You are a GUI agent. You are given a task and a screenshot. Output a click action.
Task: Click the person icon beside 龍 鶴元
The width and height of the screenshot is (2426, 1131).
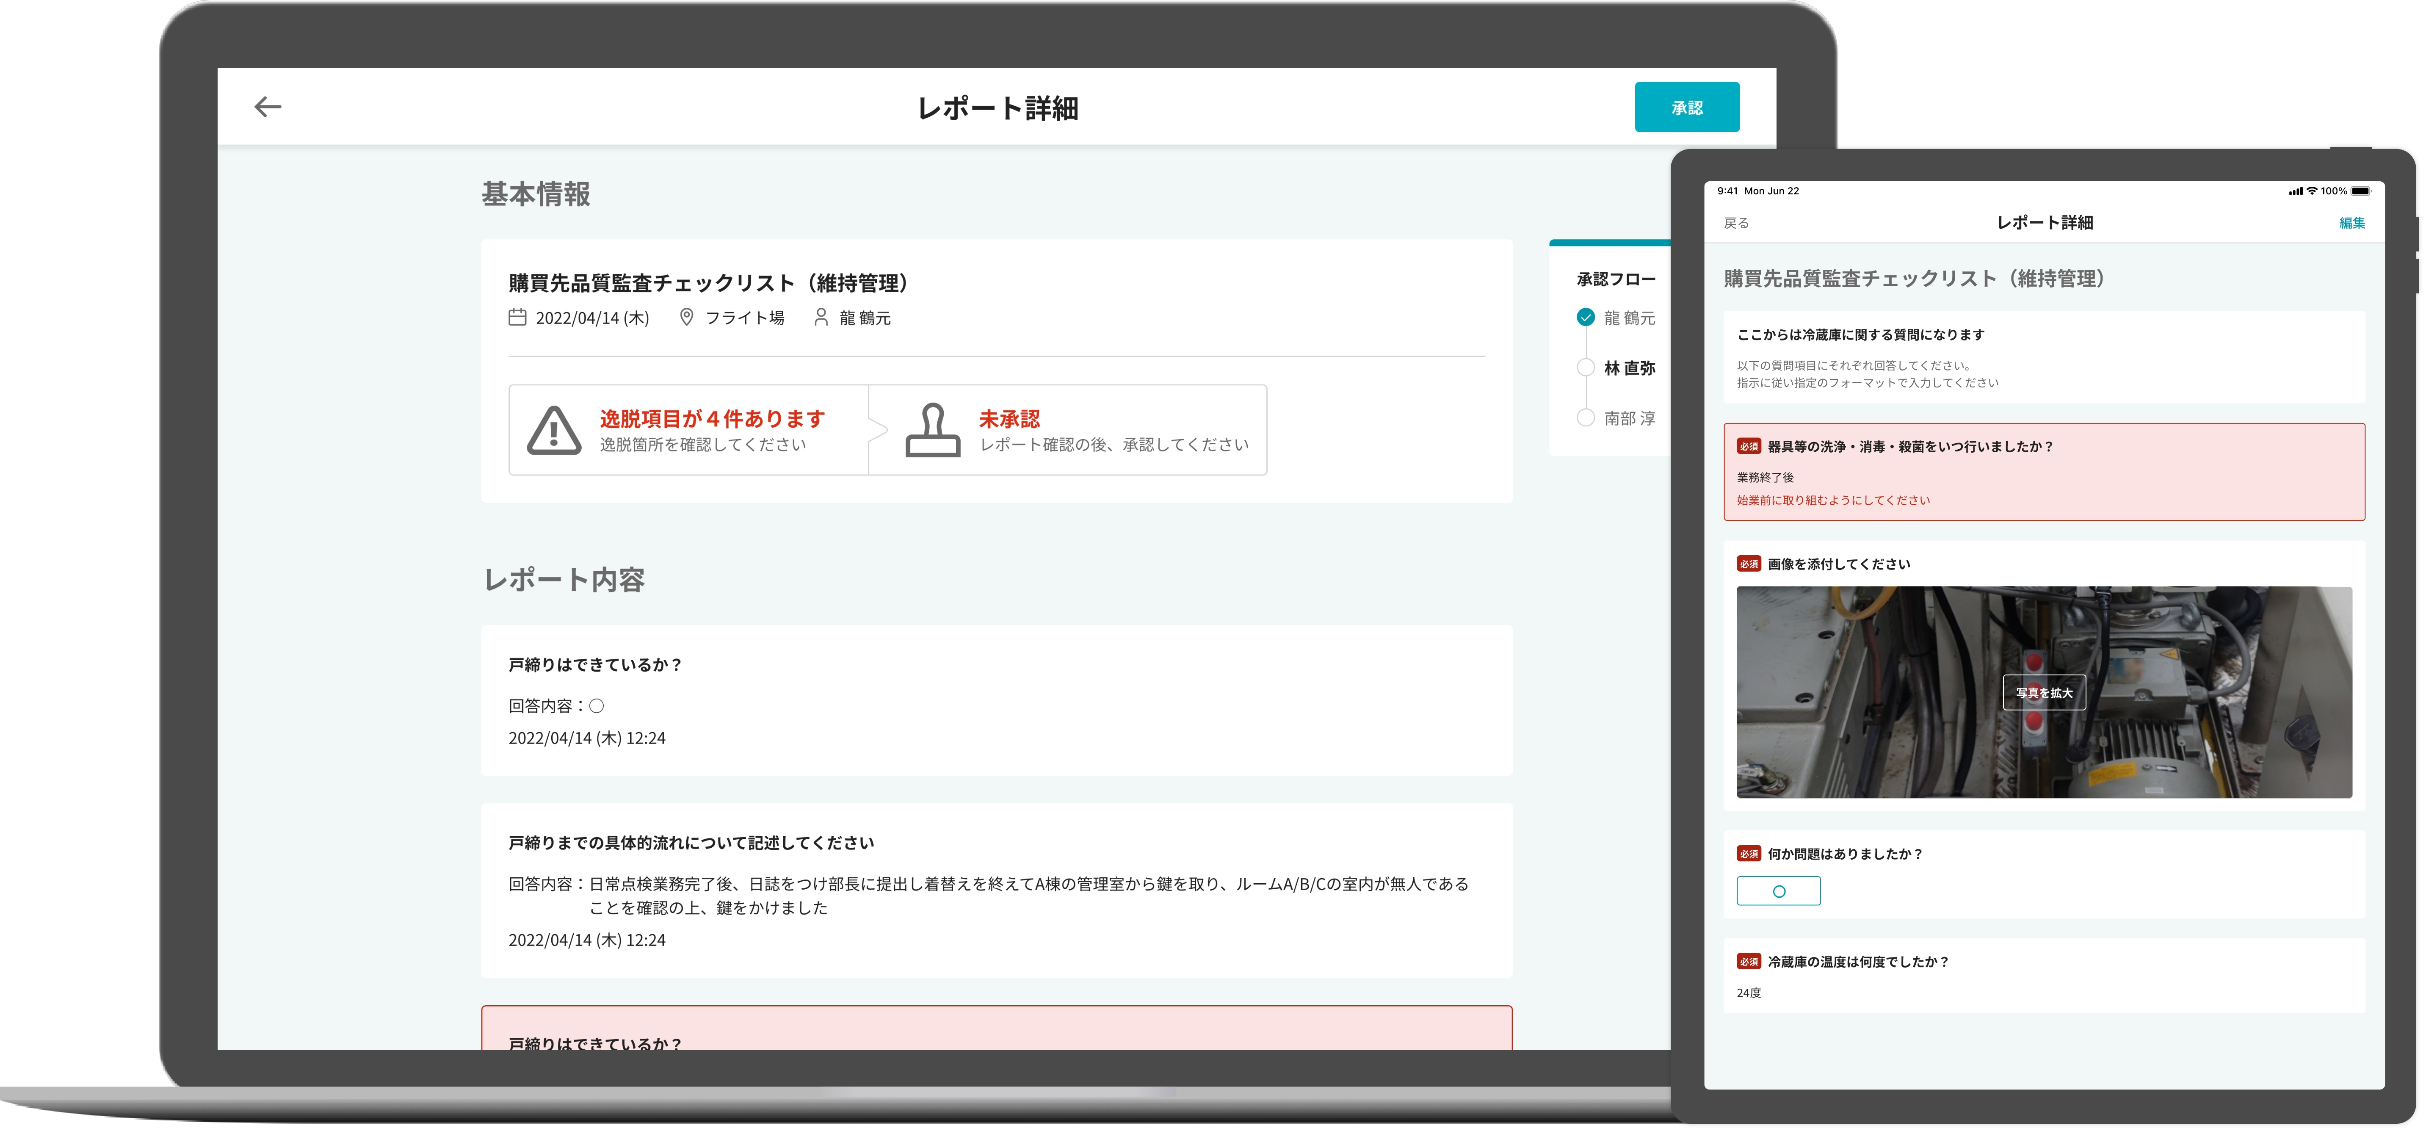(821, 317)
